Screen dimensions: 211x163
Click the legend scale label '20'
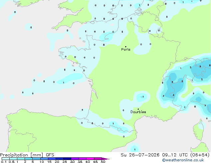[57, 162]
